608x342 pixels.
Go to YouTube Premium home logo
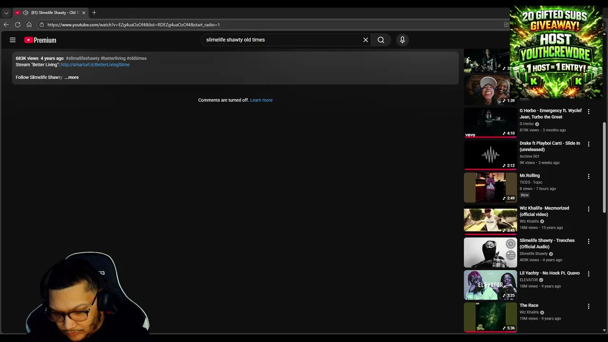(x=40, y=40)
